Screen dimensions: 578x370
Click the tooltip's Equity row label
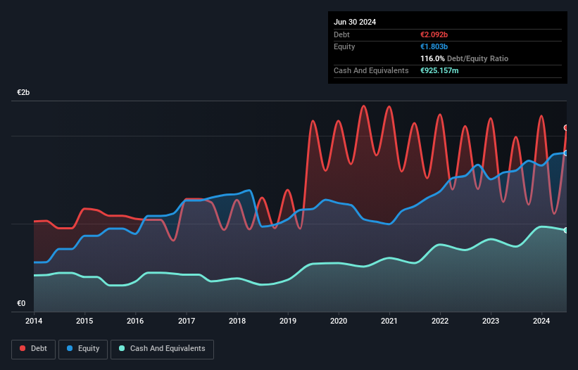(344, 46)
